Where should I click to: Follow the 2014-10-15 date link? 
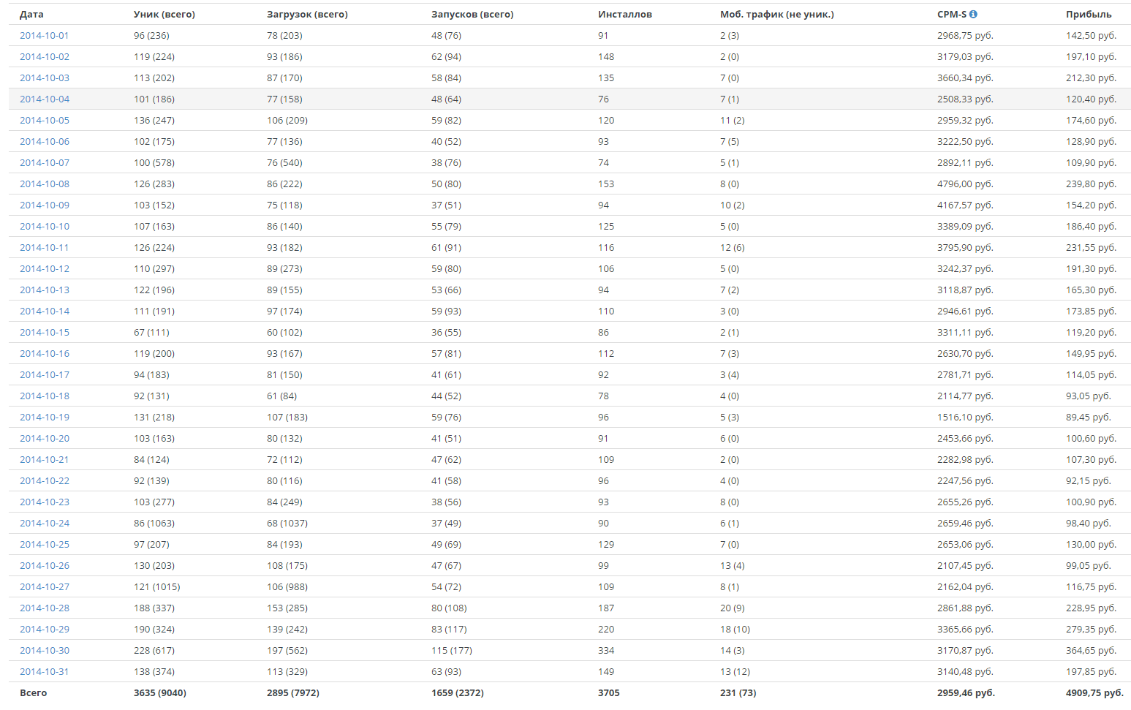point(45,332)
